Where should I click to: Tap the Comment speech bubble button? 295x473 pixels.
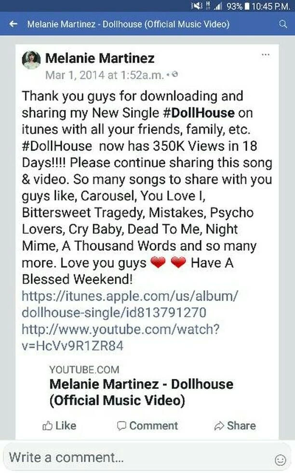147,426
